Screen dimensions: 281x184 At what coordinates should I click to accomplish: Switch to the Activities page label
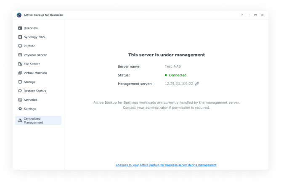(x=30, y=100)
